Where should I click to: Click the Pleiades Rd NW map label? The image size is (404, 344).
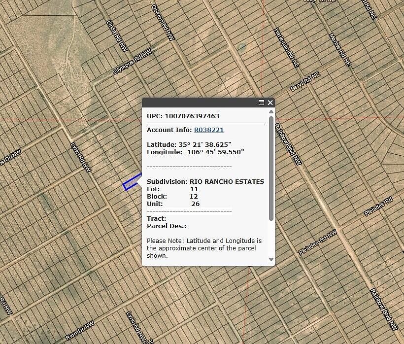(x=317, y=242)
